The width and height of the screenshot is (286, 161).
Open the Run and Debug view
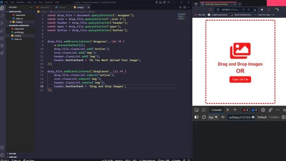tap(2, 31)
